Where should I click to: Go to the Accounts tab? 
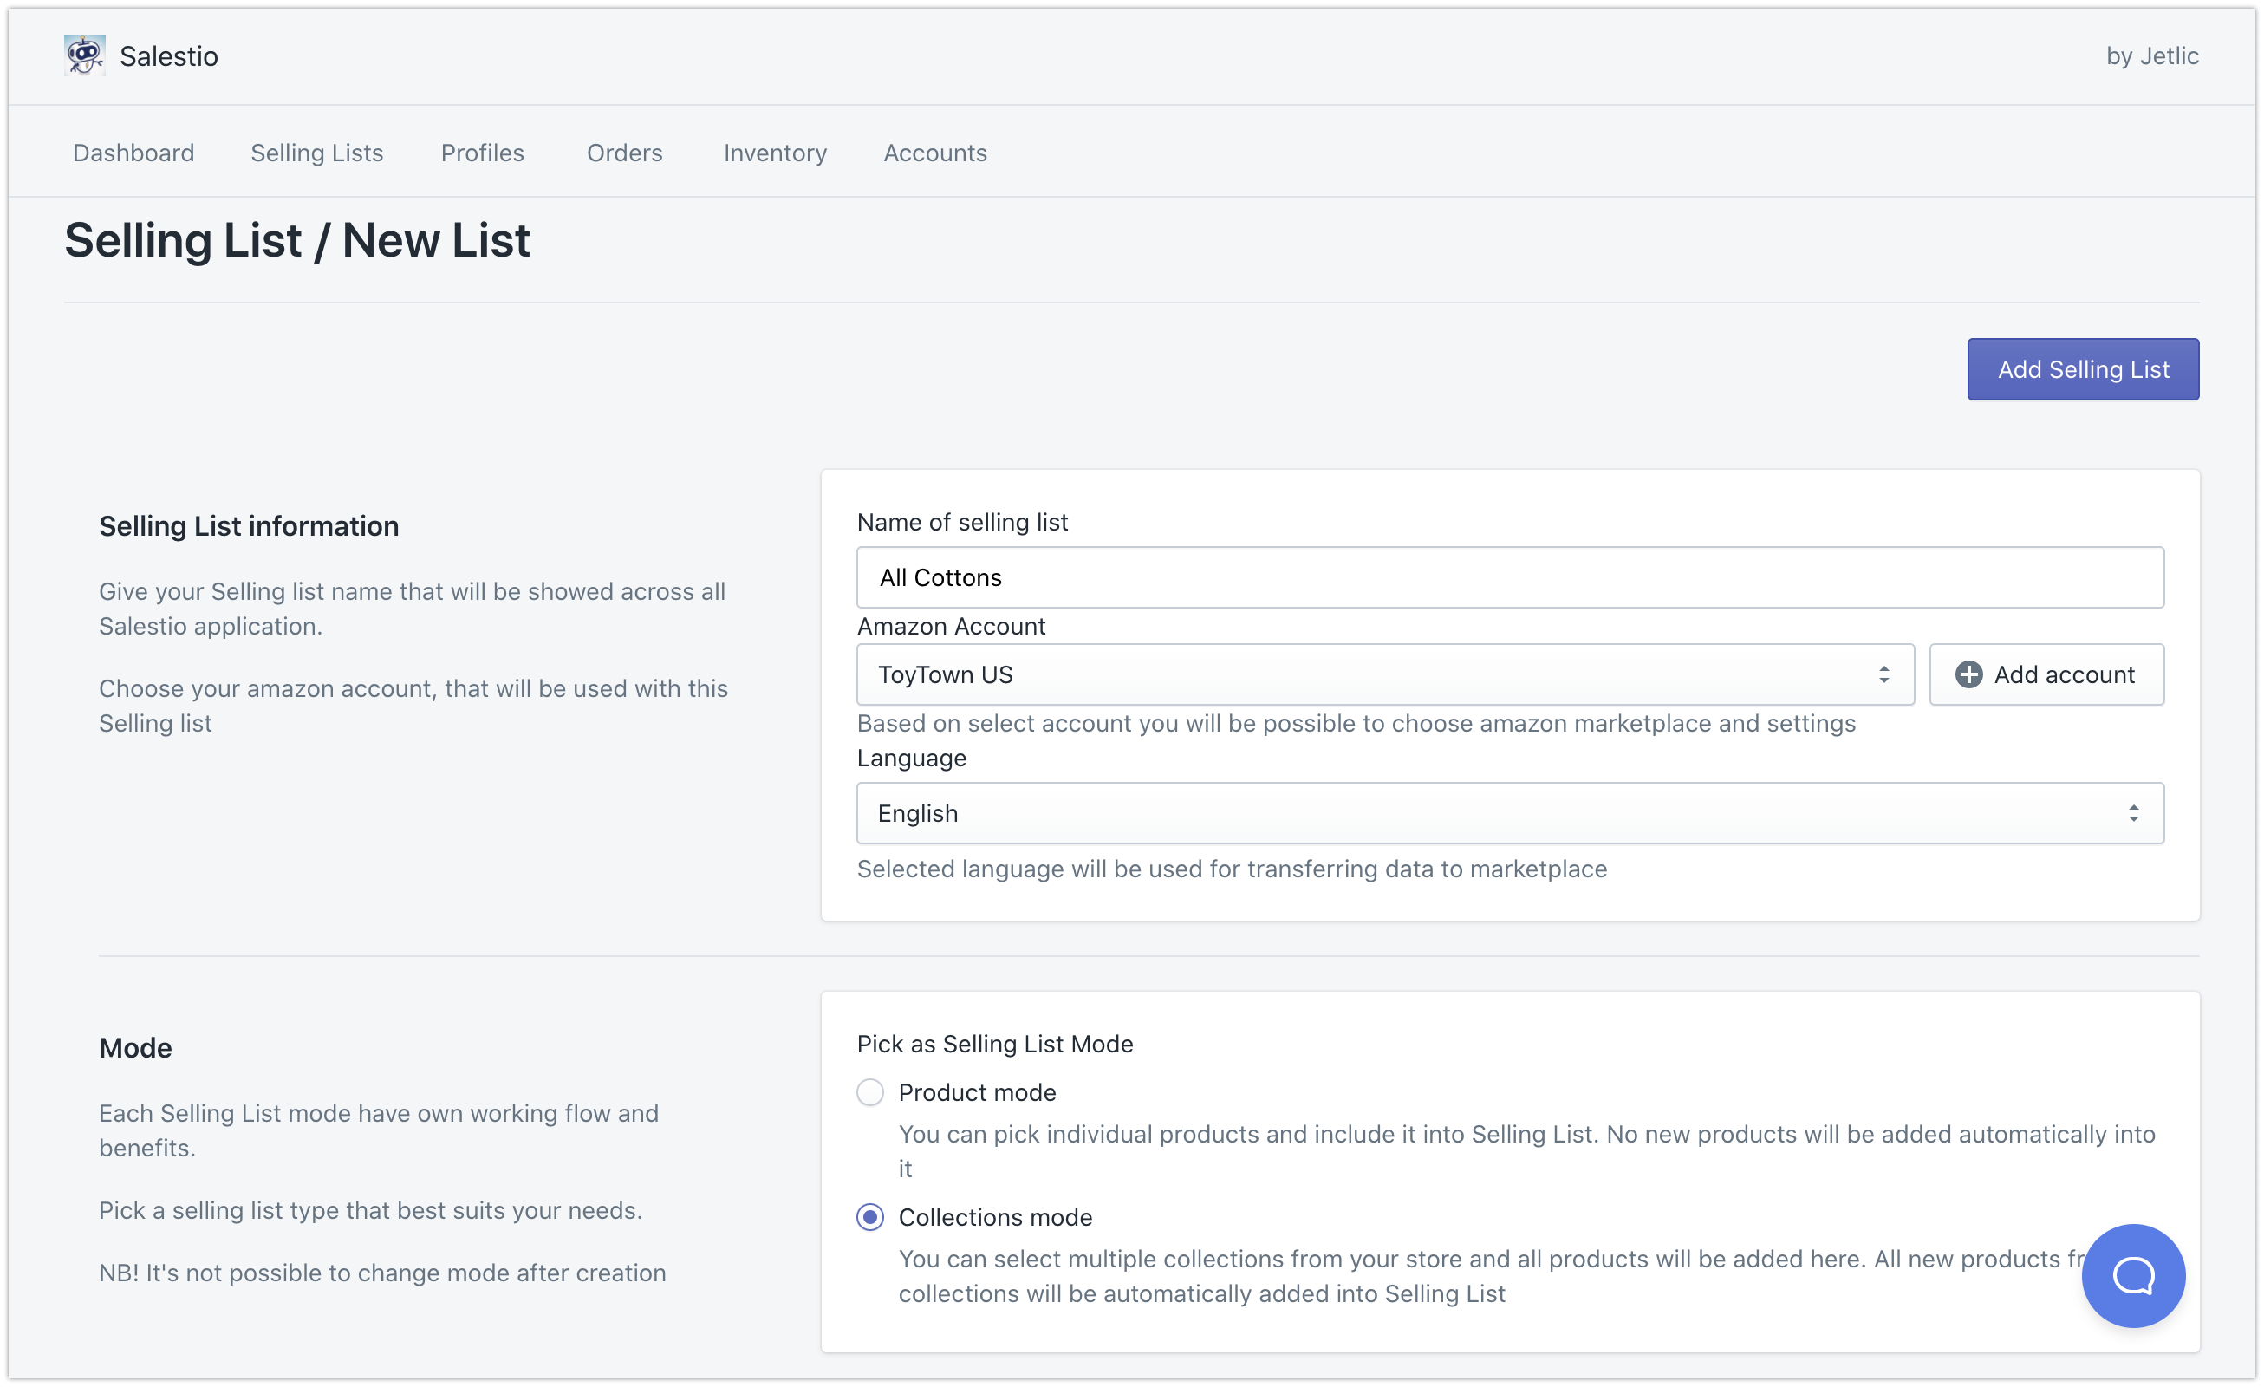[x=934, y=153]
